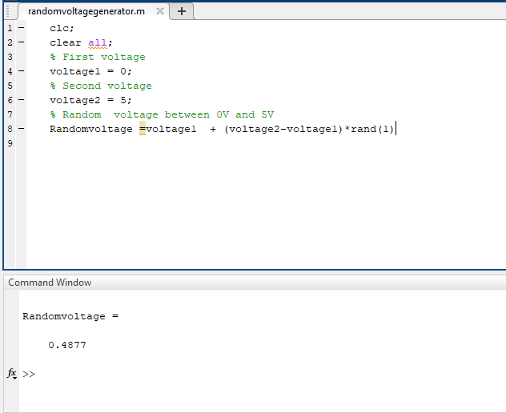Click 'Randomvoltage' variable name in editor

[91, 129]
